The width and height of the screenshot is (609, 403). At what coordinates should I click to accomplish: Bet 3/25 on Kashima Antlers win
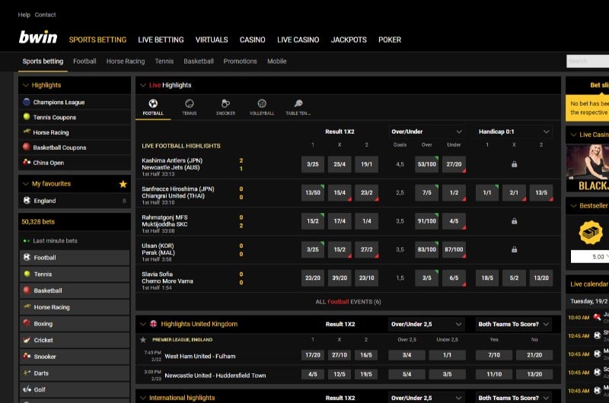click(313, 164)
